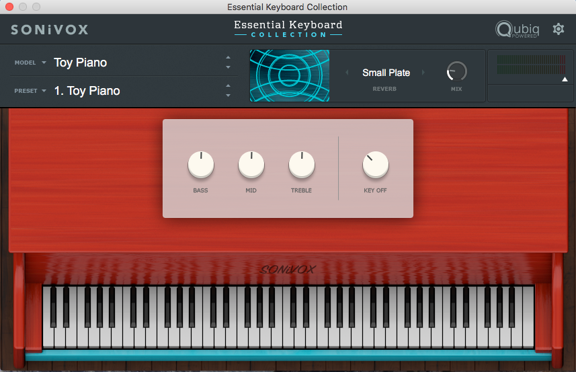Click the white triangle under level meter

pos(565,79)
